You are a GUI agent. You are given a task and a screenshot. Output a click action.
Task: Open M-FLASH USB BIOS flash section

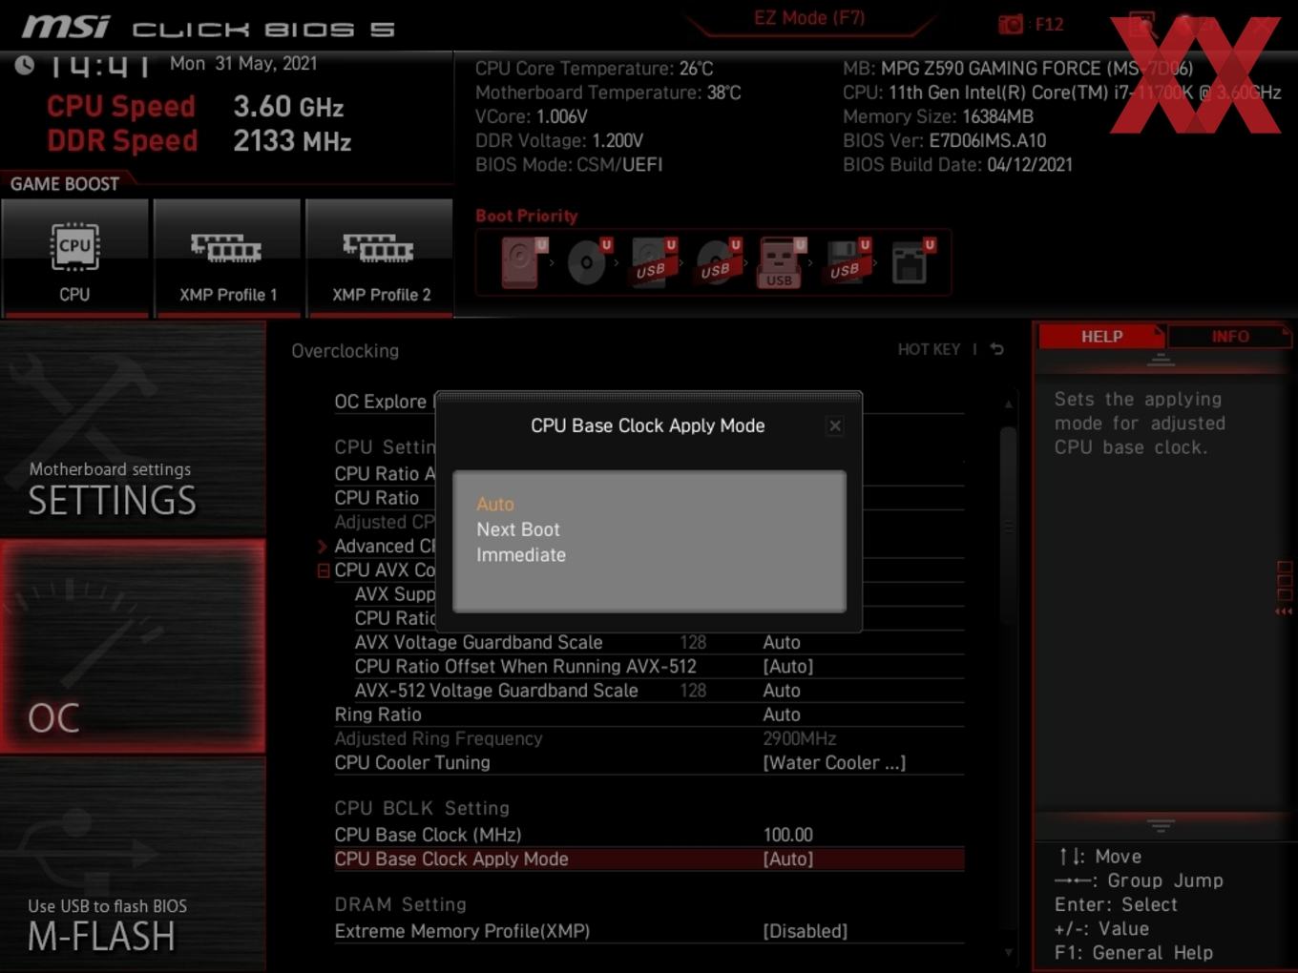point(133,865)
